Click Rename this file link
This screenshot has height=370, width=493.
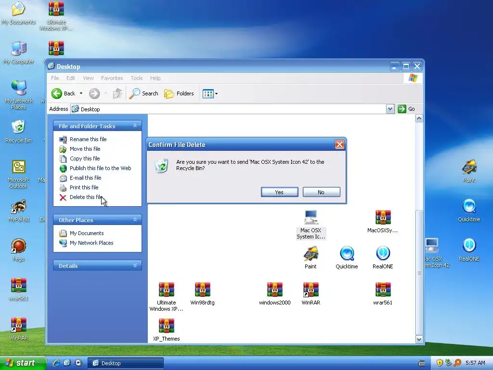coord(88,139)
